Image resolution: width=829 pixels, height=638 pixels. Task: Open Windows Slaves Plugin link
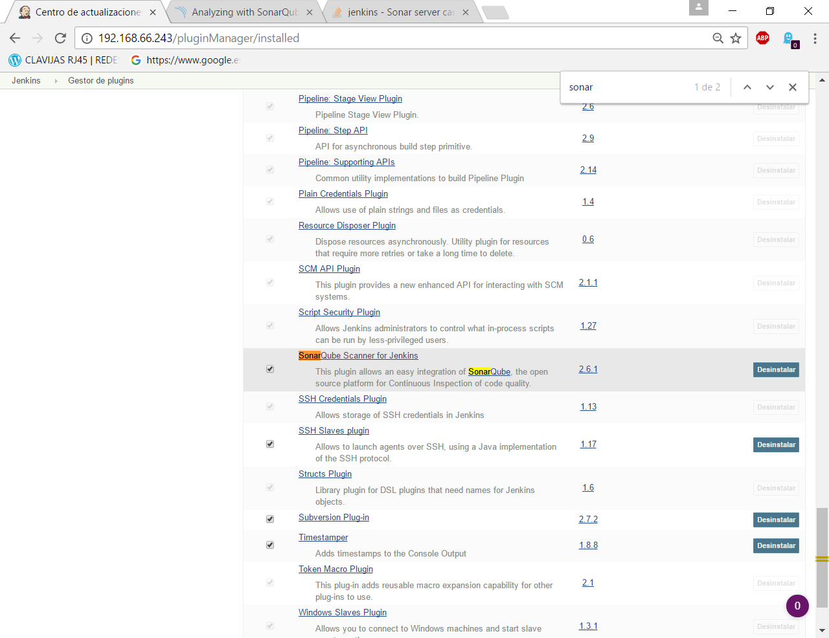point(343,613)
